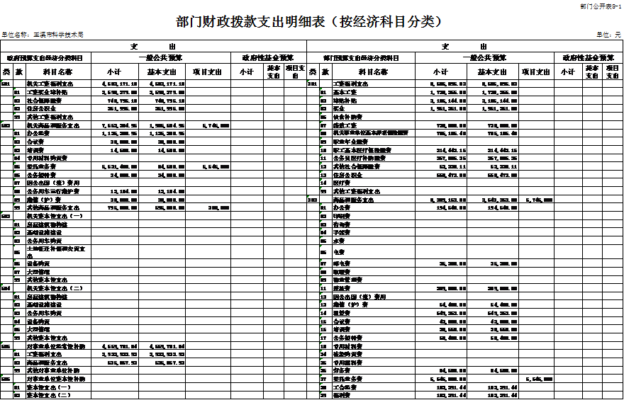Select the title cell 部门财政拨款支出明细表
The image size is (624, 400).
tap(311, 22)
